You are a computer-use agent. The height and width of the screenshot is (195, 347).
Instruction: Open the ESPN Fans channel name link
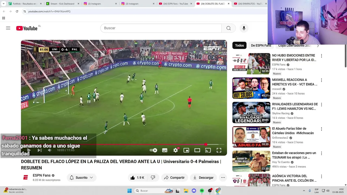click(41, 175)
